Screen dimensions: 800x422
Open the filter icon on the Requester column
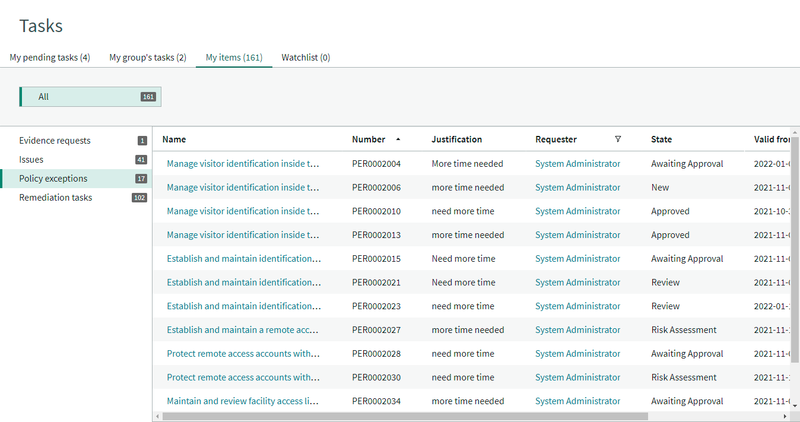(x=618, y=139)
